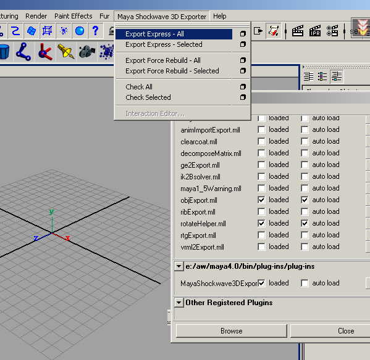This screenshot has height=360, width=370.
Task: Click the rtgExport.mll plugin name
Action: pyautogui.click(x=198, y=235)
